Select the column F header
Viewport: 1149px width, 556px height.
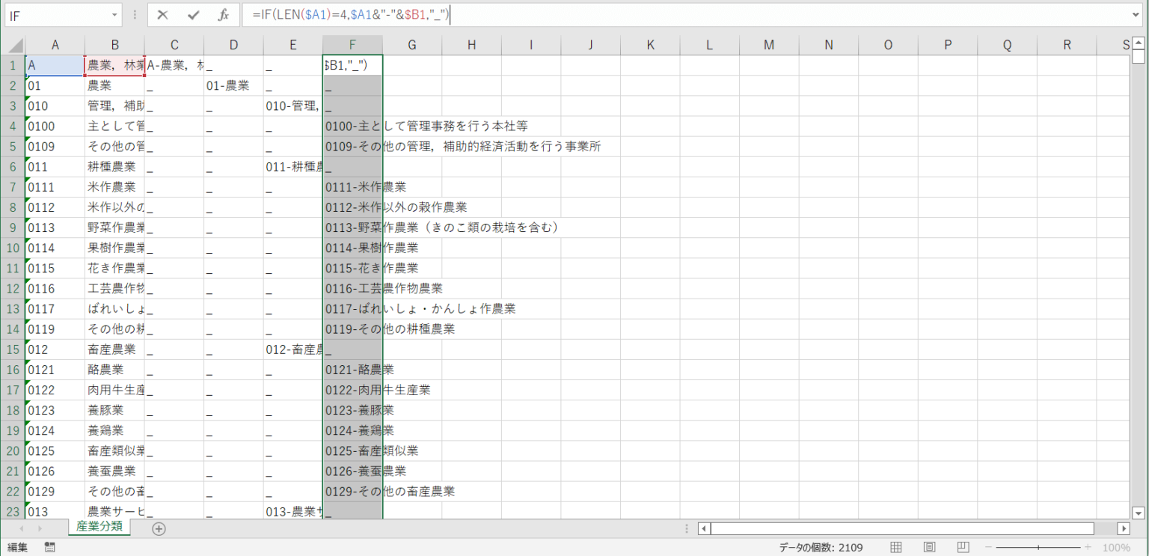pyautogui.click(x=352, y=45)
